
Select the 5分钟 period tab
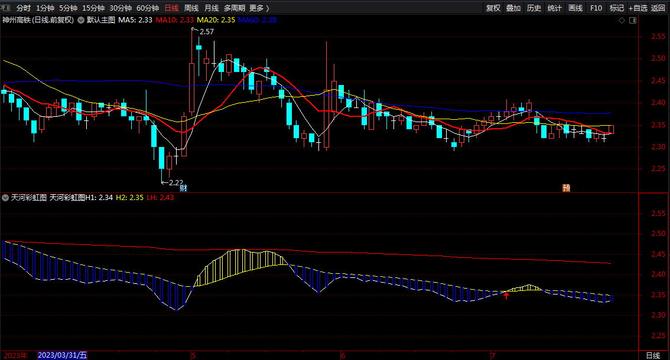(68, 8)
